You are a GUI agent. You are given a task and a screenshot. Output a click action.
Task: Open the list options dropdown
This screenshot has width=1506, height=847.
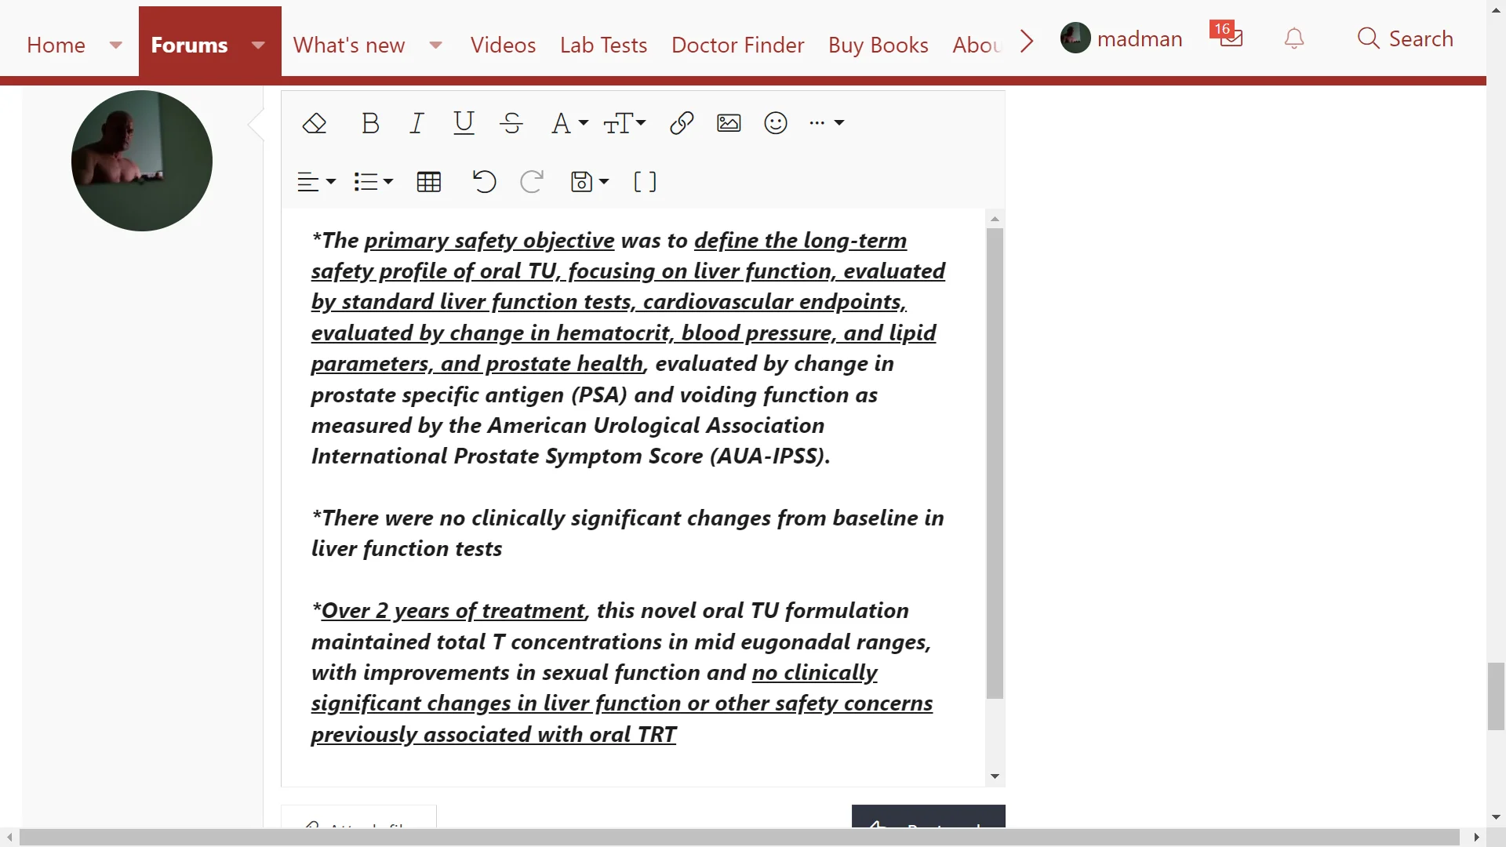[373, 182]
